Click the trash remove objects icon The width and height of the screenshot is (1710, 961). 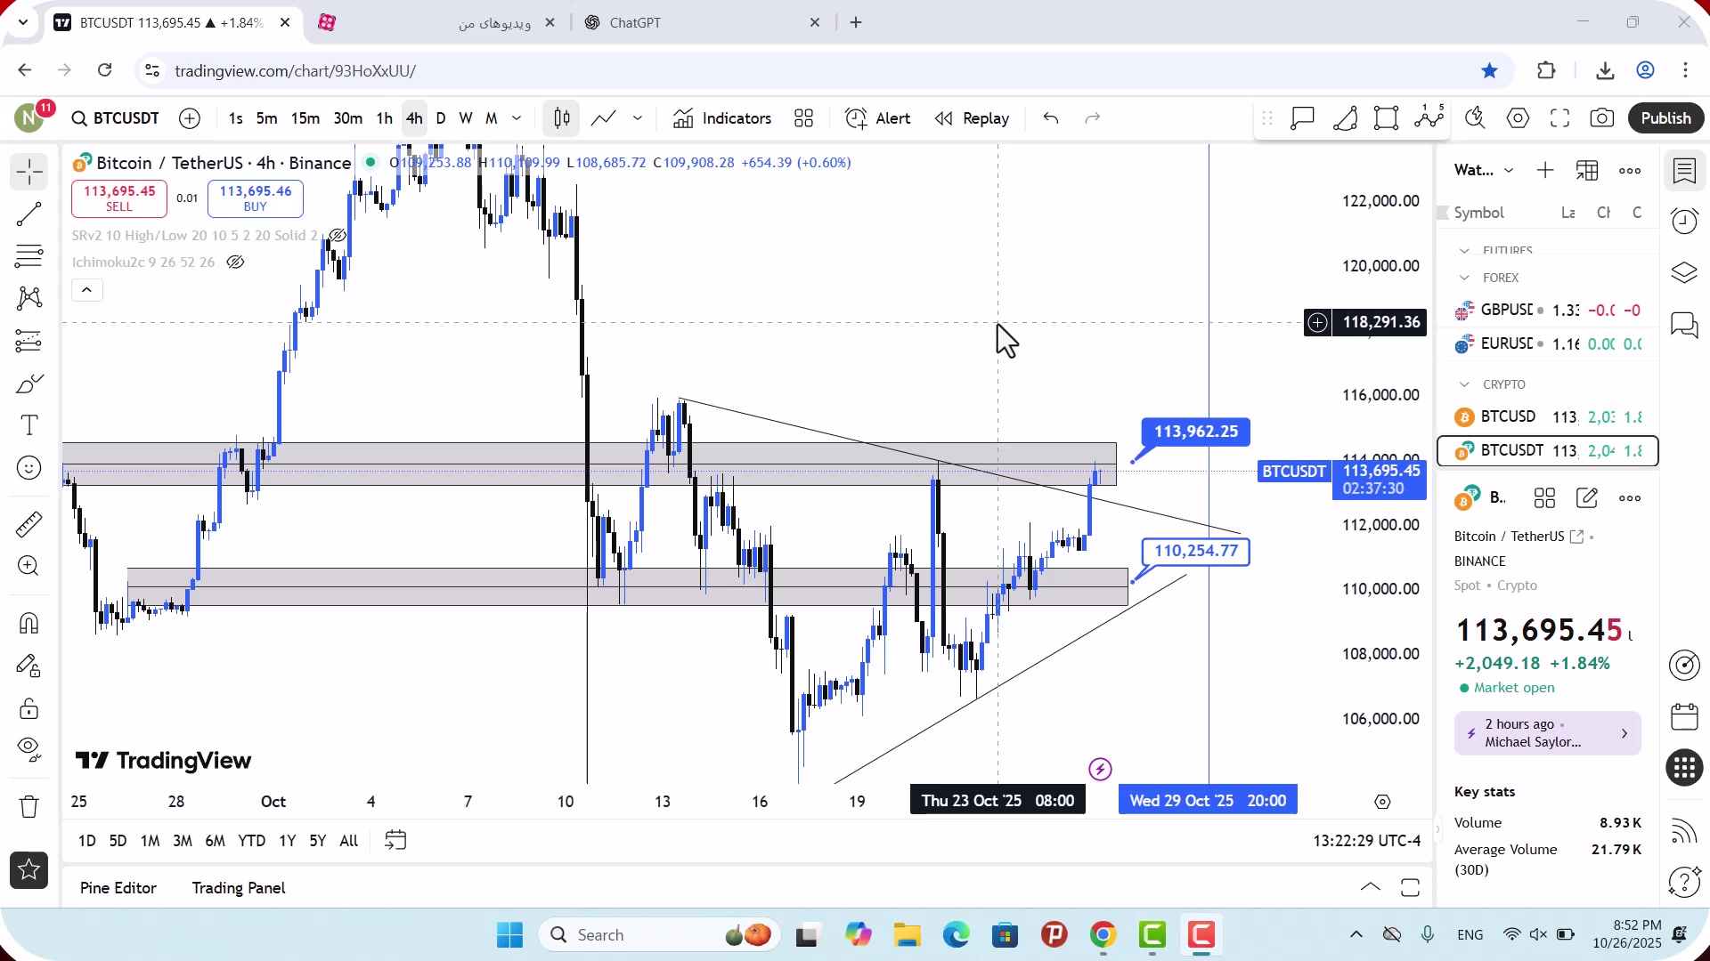click(29, 806)
